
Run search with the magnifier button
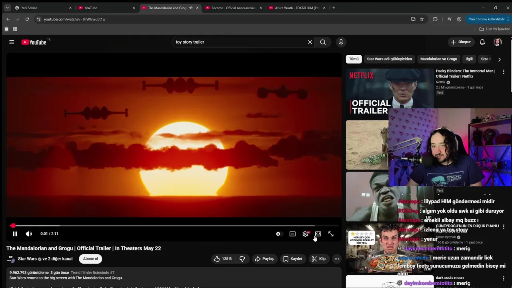click(x=323, y=42)
